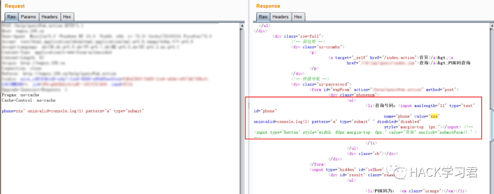Image resolution: width=494 pixels, height=194 pixels.
Task: Click the 'oninvalid=console.log(1)' line in response
Action: click(x=338, y=122)
